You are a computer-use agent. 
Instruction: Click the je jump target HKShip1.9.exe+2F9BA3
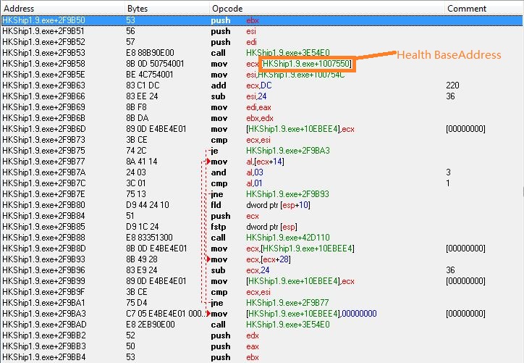coord(288,151)
